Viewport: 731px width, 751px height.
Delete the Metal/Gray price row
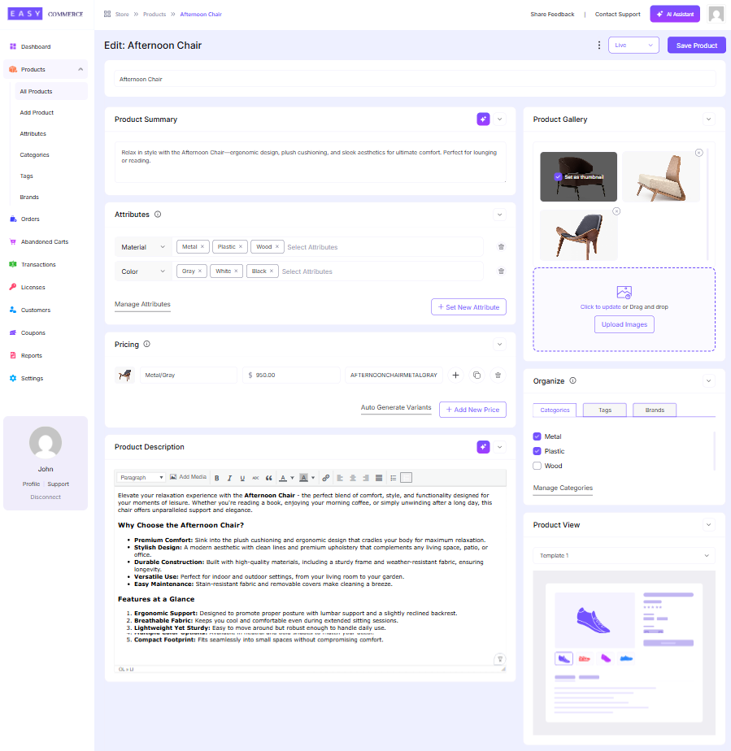point(498,375)
